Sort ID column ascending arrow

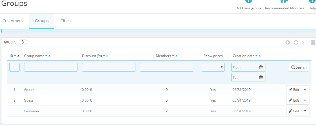coord(18,56)
